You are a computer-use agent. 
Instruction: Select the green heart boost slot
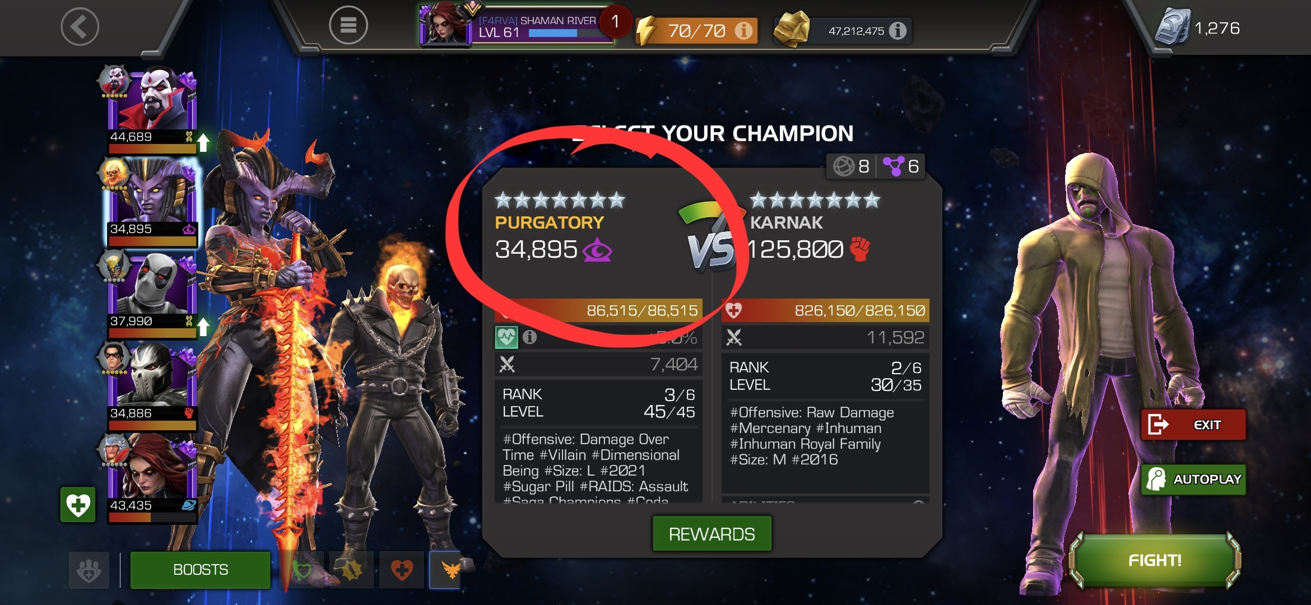pos(303,570)
